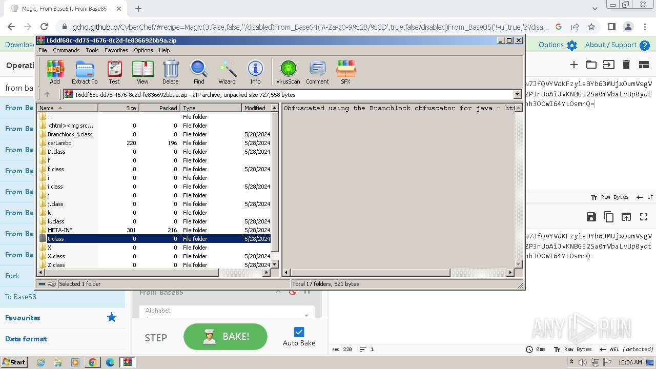Bookmark this page with star icon
This screenshot has height=369, width=656.
591,27
